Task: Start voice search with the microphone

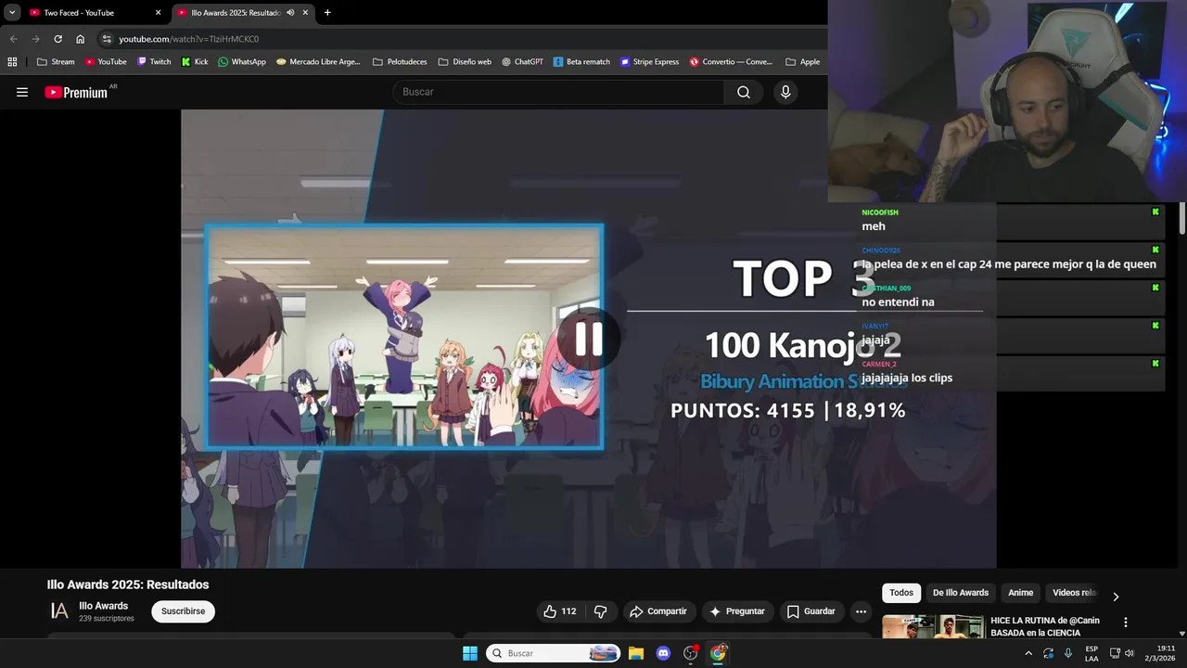Action: point(785,92)
